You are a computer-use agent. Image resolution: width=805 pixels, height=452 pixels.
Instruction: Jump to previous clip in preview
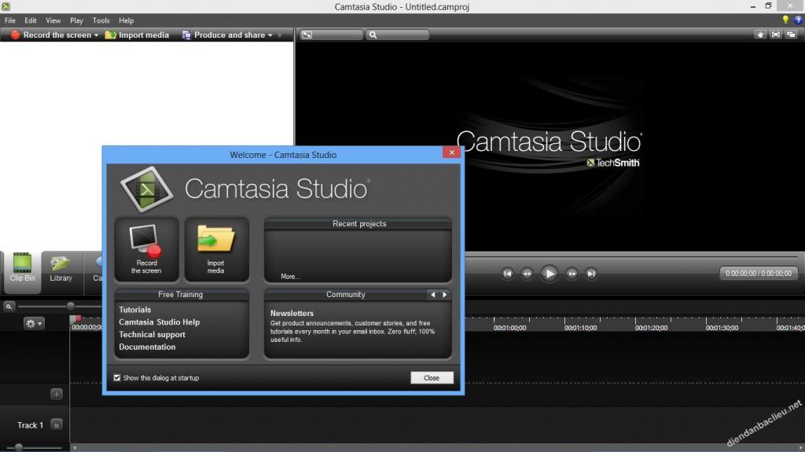(507, 274)
